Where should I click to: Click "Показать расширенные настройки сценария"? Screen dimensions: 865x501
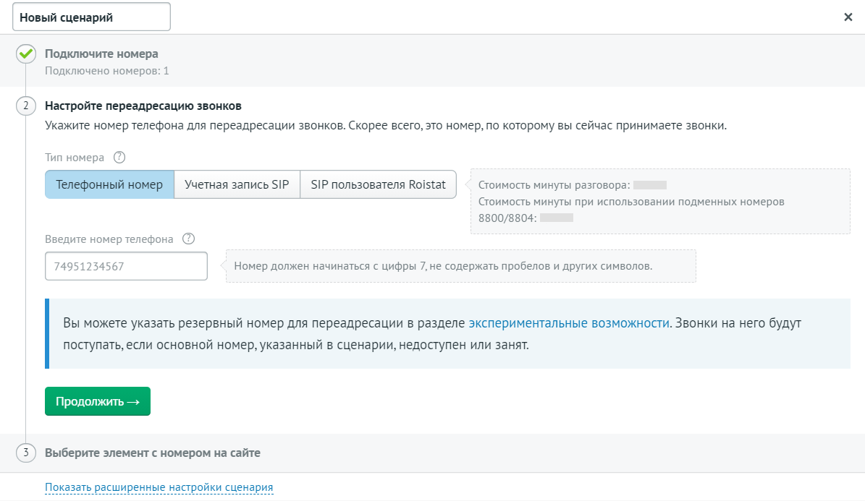coord(159,487)
